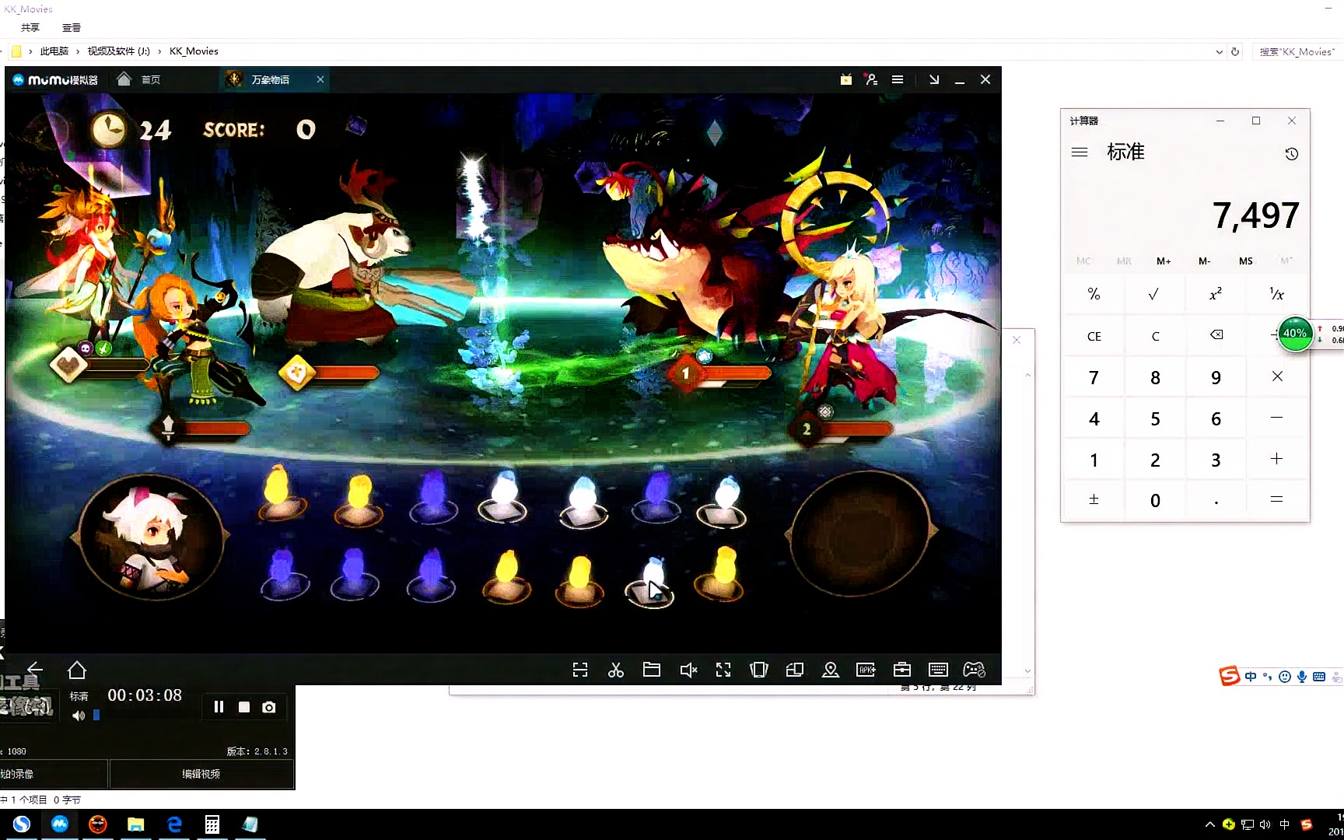
Task: Open the shared folder icon in MuMu toolbar
Action: (652, 670)
